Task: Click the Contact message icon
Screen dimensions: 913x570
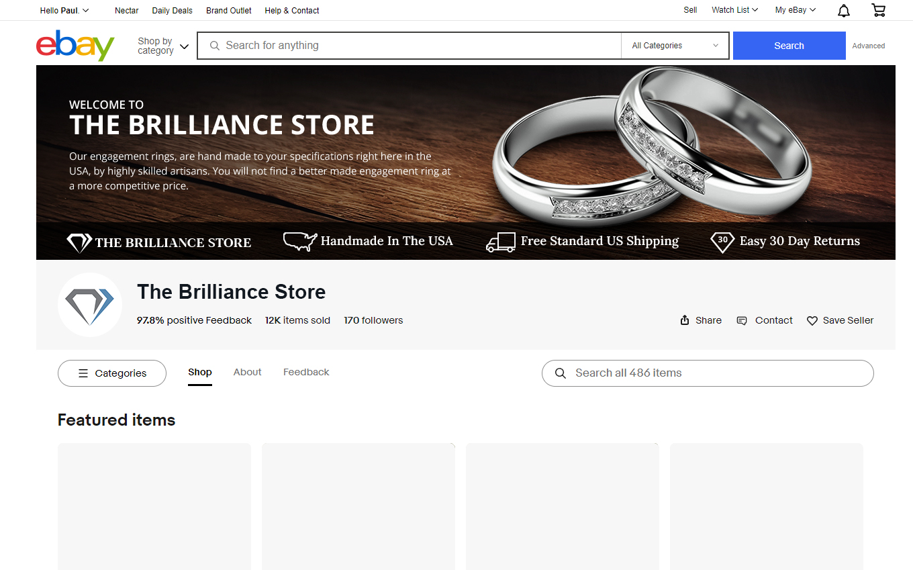Action: (742, 321)
